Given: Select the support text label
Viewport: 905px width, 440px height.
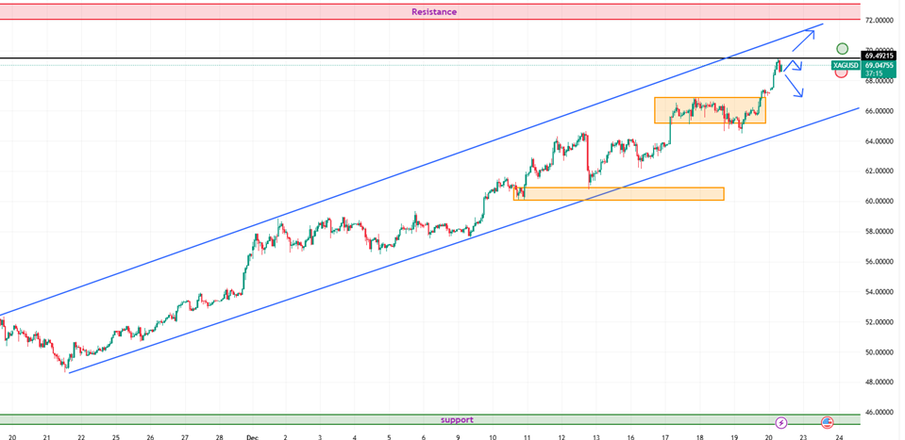Looking at the screenshot, I should pyautogui.click(x=457, y=419).
